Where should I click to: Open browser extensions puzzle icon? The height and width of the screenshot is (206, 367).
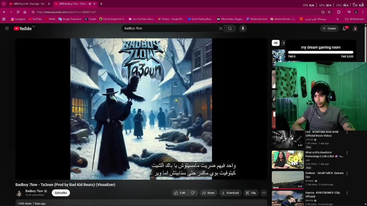[x=339, y=12]
